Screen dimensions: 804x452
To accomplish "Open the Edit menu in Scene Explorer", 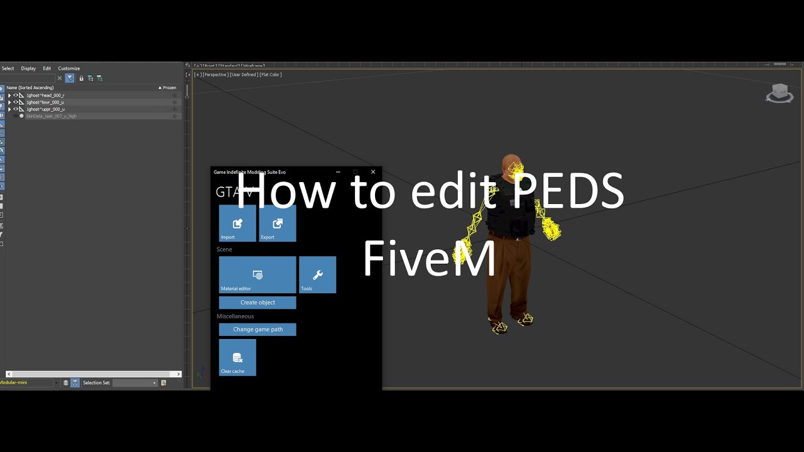I will [47, 68].
